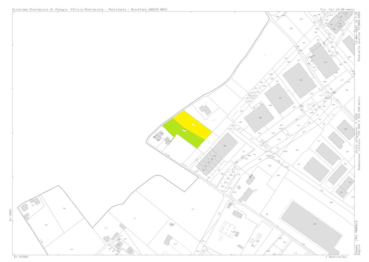This screenshot has width=369, height=262.
Task: Click the E=-37900 coordinate label
Action: 21,257
